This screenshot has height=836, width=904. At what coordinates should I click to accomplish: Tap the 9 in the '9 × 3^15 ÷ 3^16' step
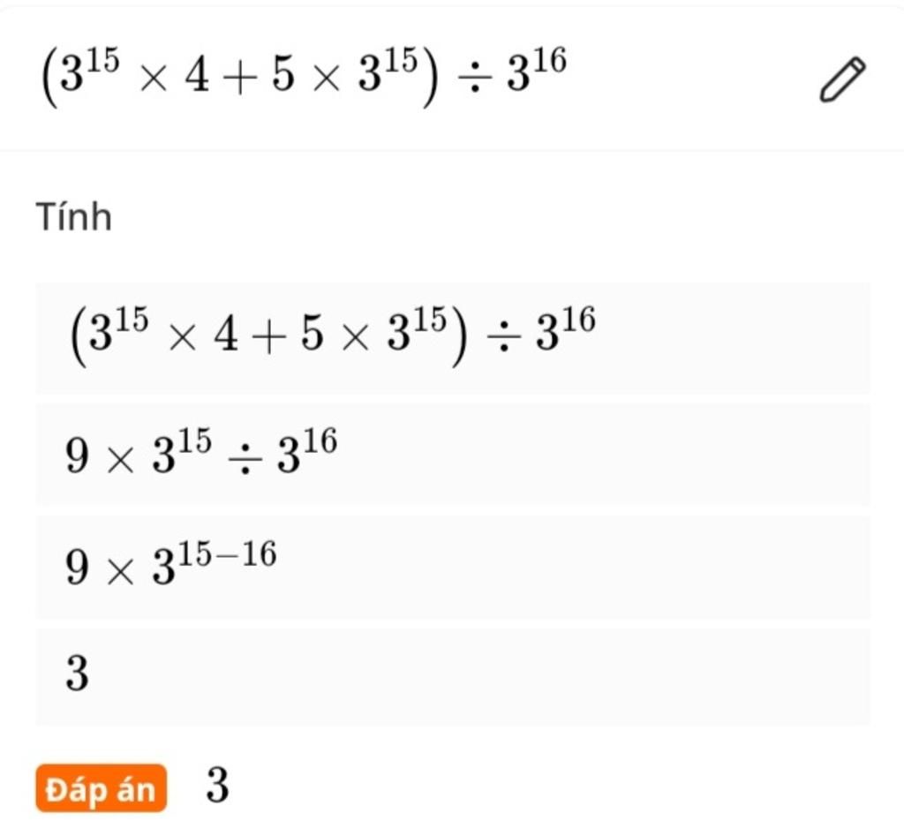click(x=78, y=456)
